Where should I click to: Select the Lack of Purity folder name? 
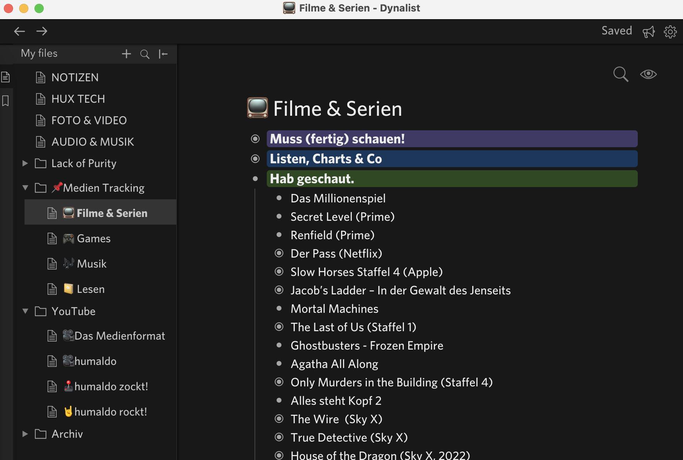coord(84,163)
